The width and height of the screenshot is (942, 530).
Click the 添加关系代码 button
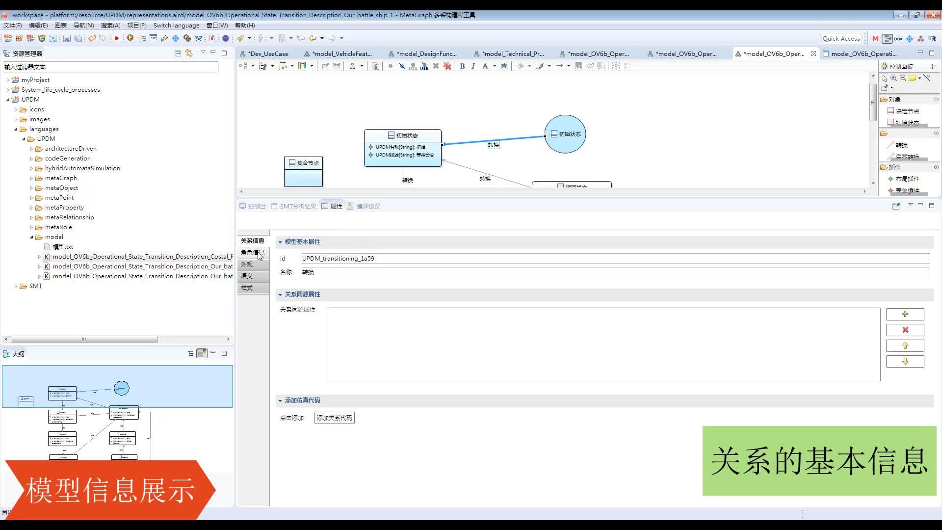334,418
